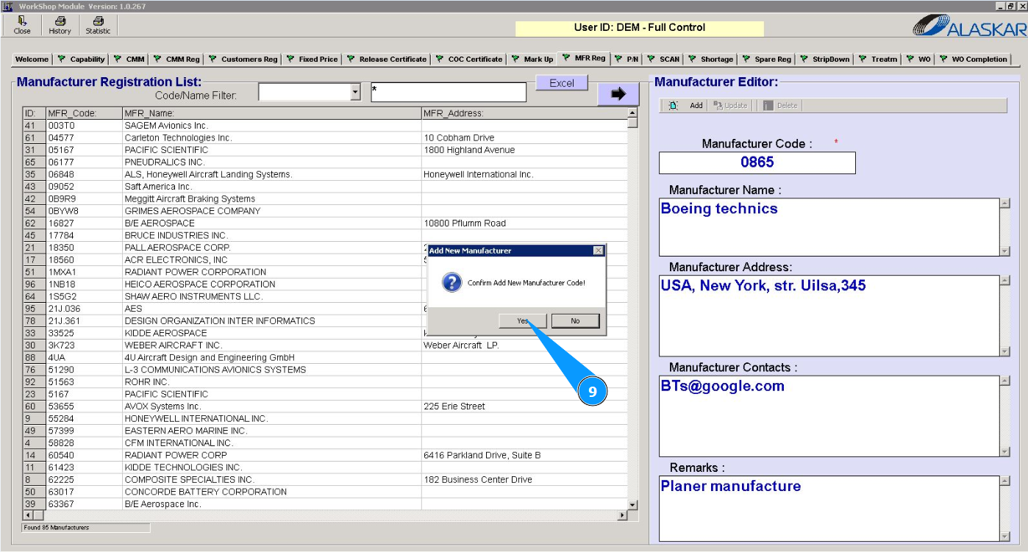The image size is (1028, 552).
Task: Open the History toolbar icon
Action: 60,26
